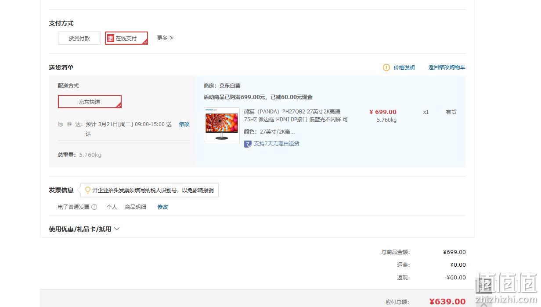Select 货到付款 payment option
The width and height of the screenshot is (541, 307).
click(x=79, y=38)
